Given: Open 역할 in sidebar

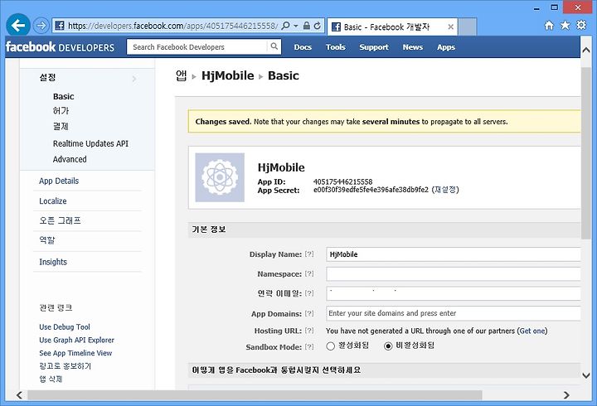Looking at the screenshot, I should (x=47, y=240).
